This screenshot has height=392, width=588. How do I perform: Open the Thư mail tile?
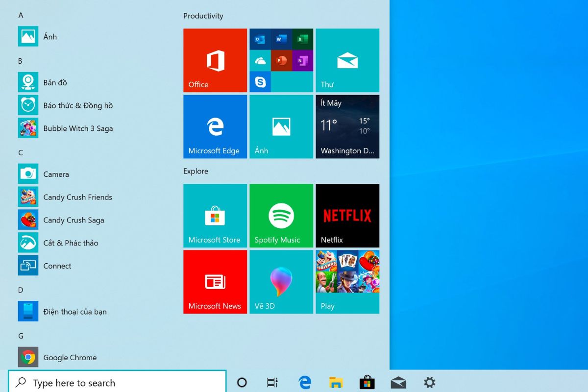pos(347,60)
